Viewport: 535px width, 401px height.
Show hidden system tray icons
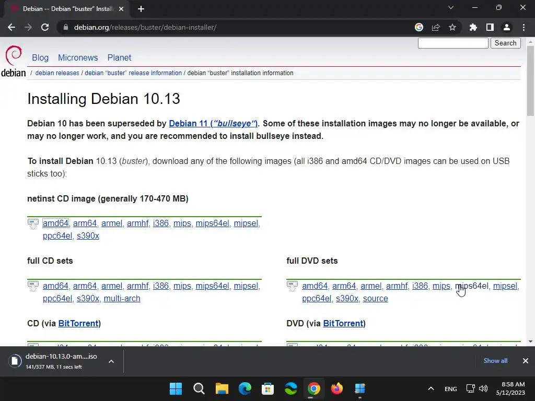431,388
